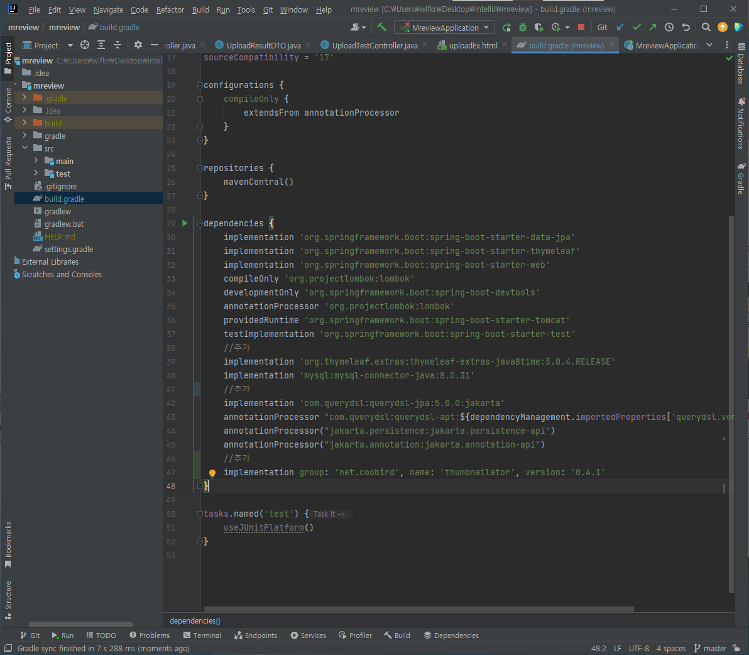Toggle the Structure tool window
Screen dimensions: 749x655
8,600
